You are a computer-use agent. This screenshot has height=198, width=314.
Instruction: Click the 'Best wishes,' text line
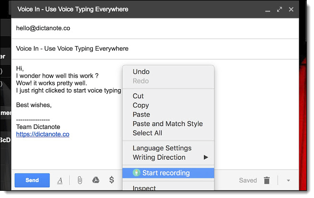(x=34, y=105)
